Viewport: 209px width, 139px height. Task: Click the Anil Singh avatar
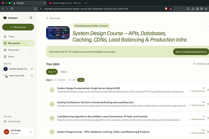6,132
